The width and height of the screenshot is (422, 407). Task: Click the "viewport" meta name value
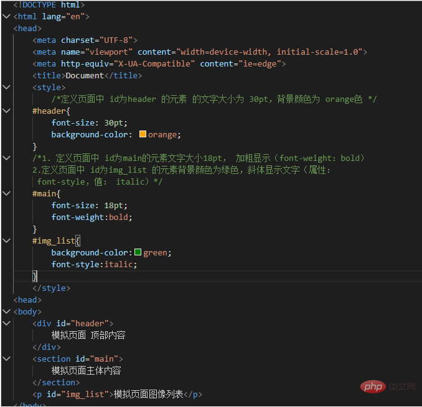pyautogui.click(x=109, y=52)
